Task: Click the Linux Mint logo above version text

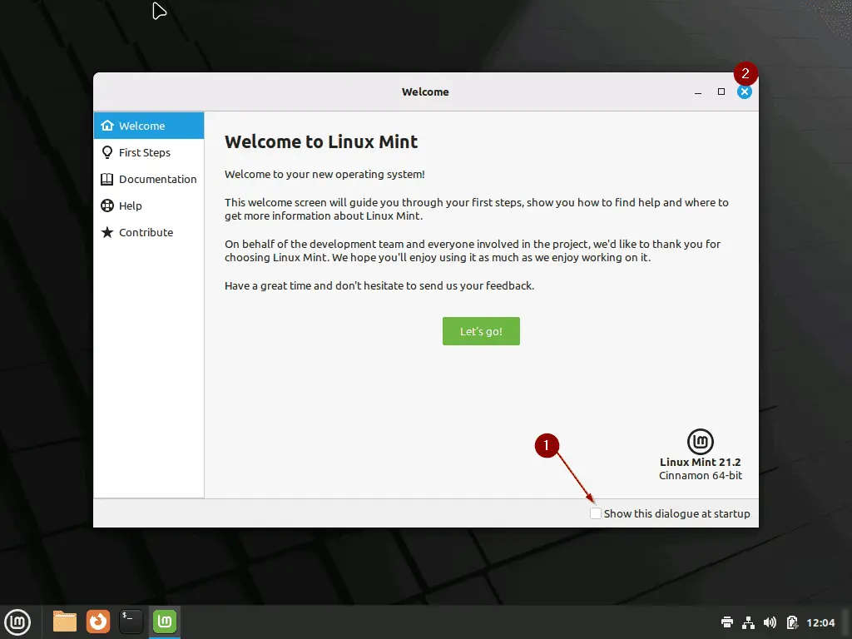Action: 701,441
